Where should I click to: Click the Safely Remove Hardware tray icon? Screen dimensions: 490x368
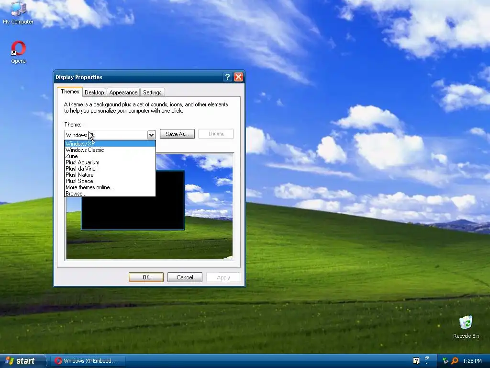445,361
